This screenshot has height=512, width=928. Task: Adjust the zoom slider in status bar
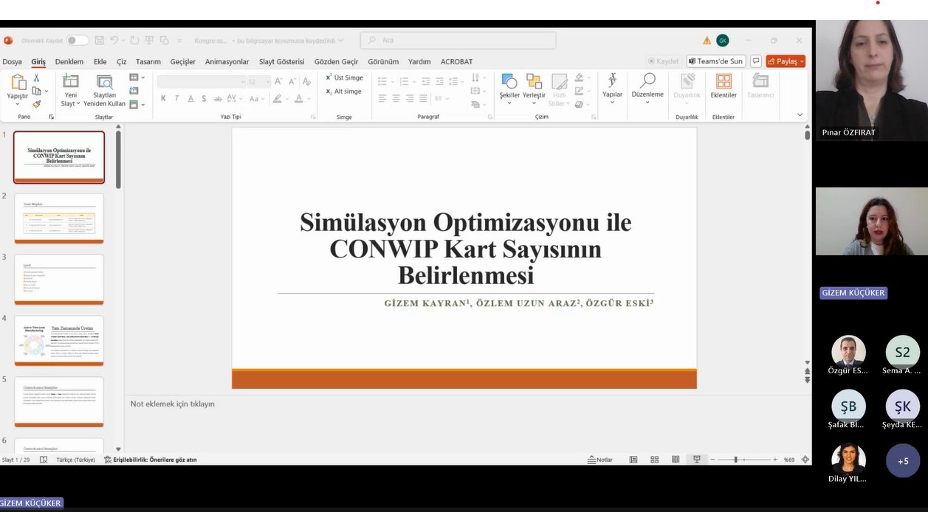(x=735, y=460)
